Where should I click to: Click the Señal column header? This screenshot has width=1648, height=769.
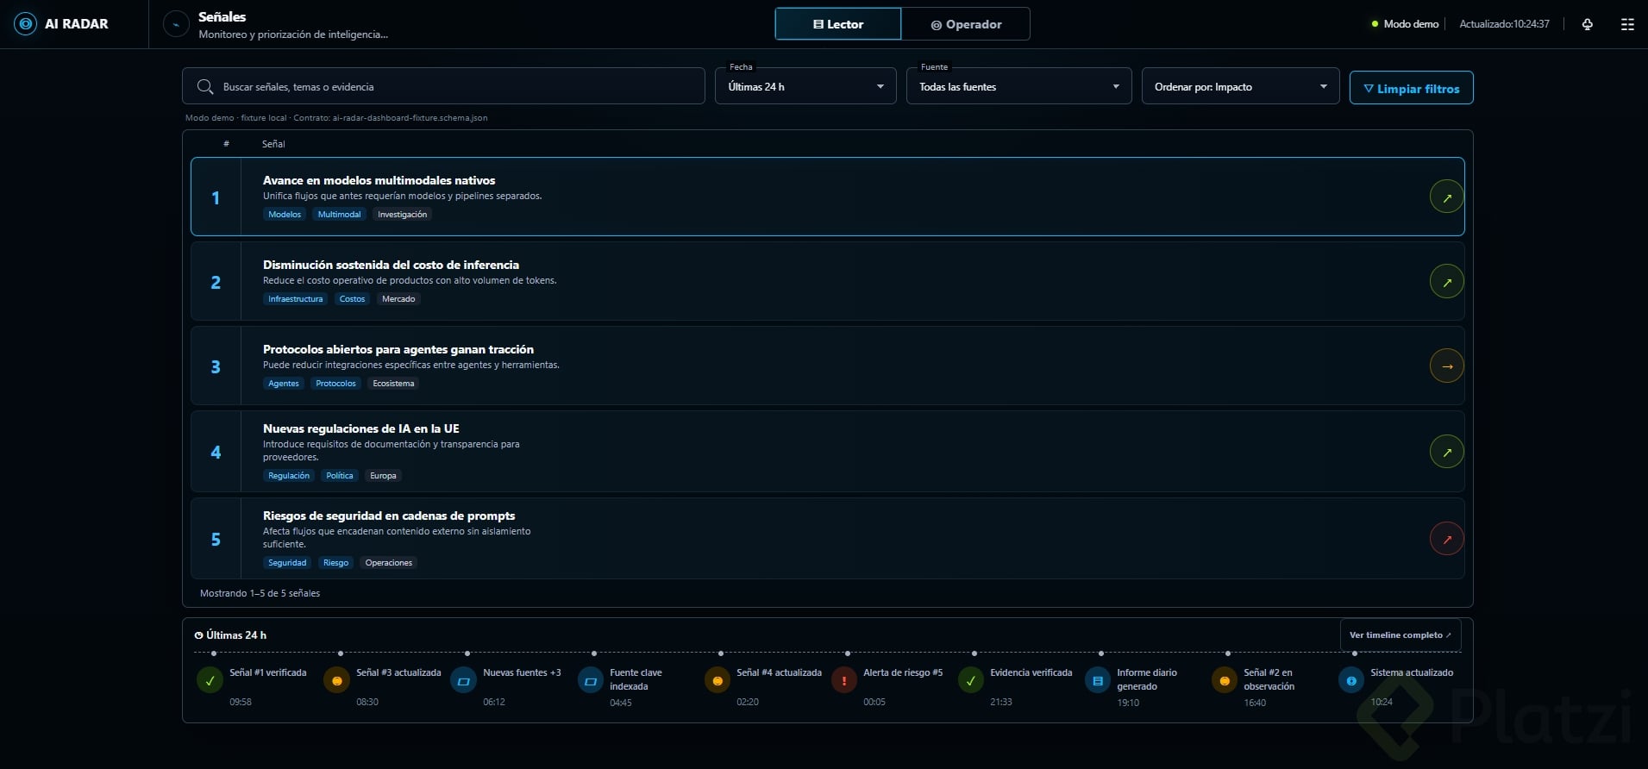[273, 144]
